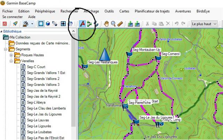Select Seg-Grands Vallons 3
The height and width of the screenshot is (140, 223).
[x=43, y=85]
